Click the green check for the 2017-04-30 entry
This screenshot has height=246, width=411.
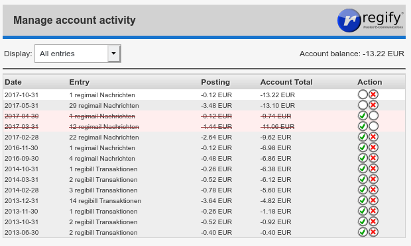363,116
